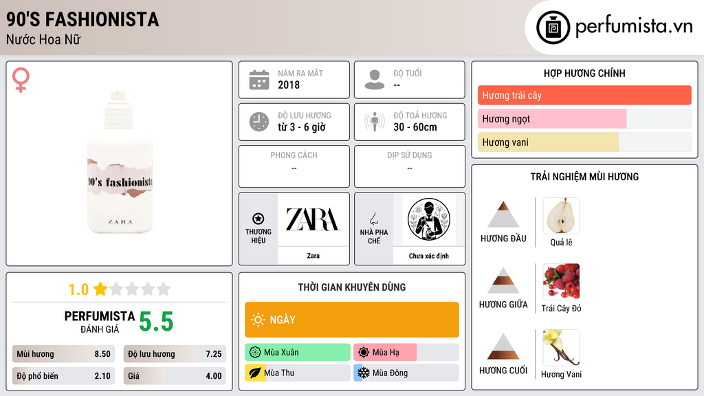Viewport: 704px width, 396px height.
Task: Click the snowflake icon for Mùa Đông
Action: pos(364,373)
